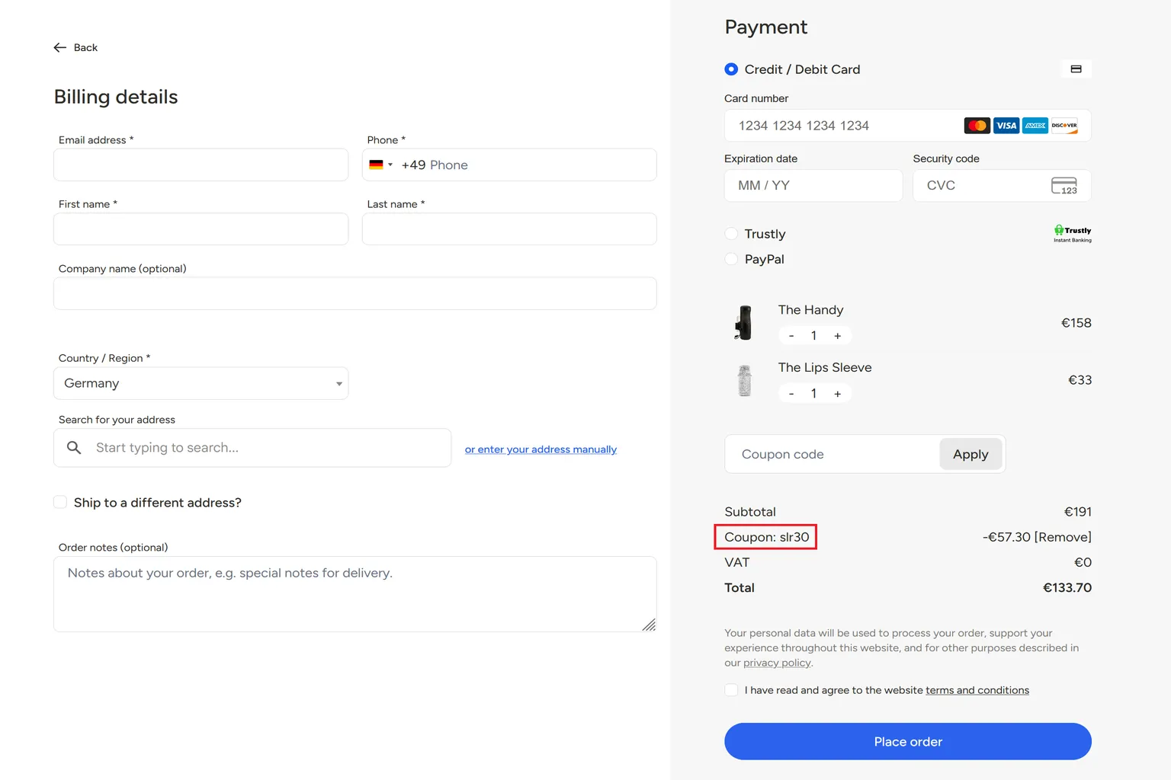The image size is (1171, 780).
Task: Click the German flag icon
Action: [376, 165]
